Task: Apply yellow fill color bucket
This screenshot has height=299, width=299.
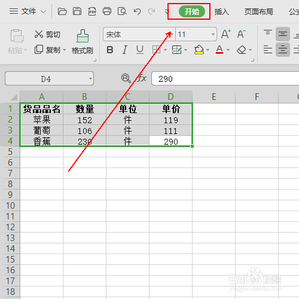Action: click(x=199, y=50)
